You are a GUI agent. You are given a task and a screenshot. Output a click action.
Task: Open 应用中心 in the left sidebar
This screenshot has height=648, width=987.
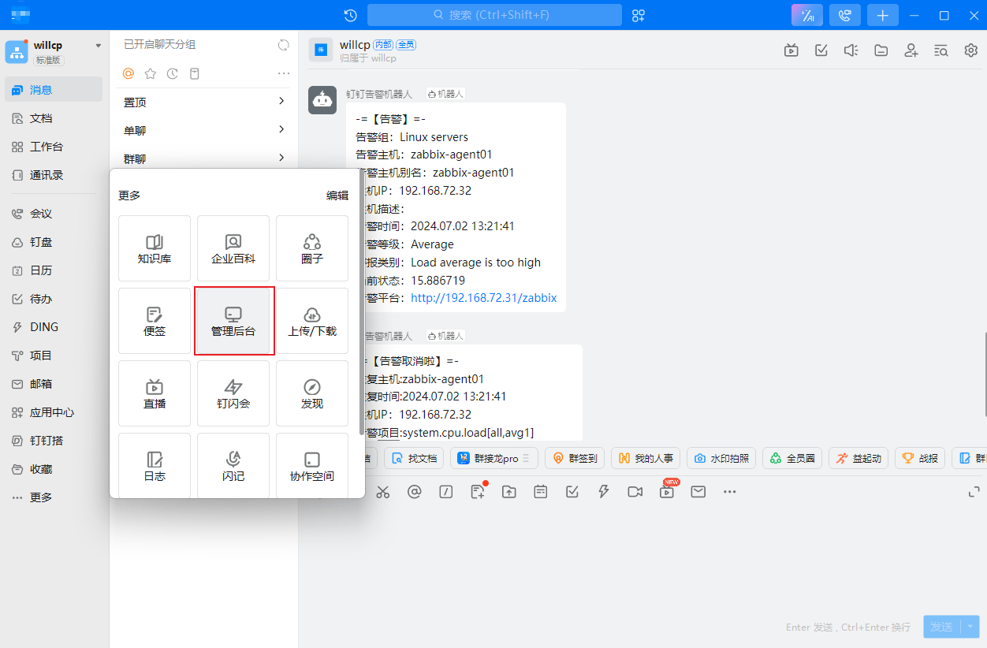coord(54,412)
